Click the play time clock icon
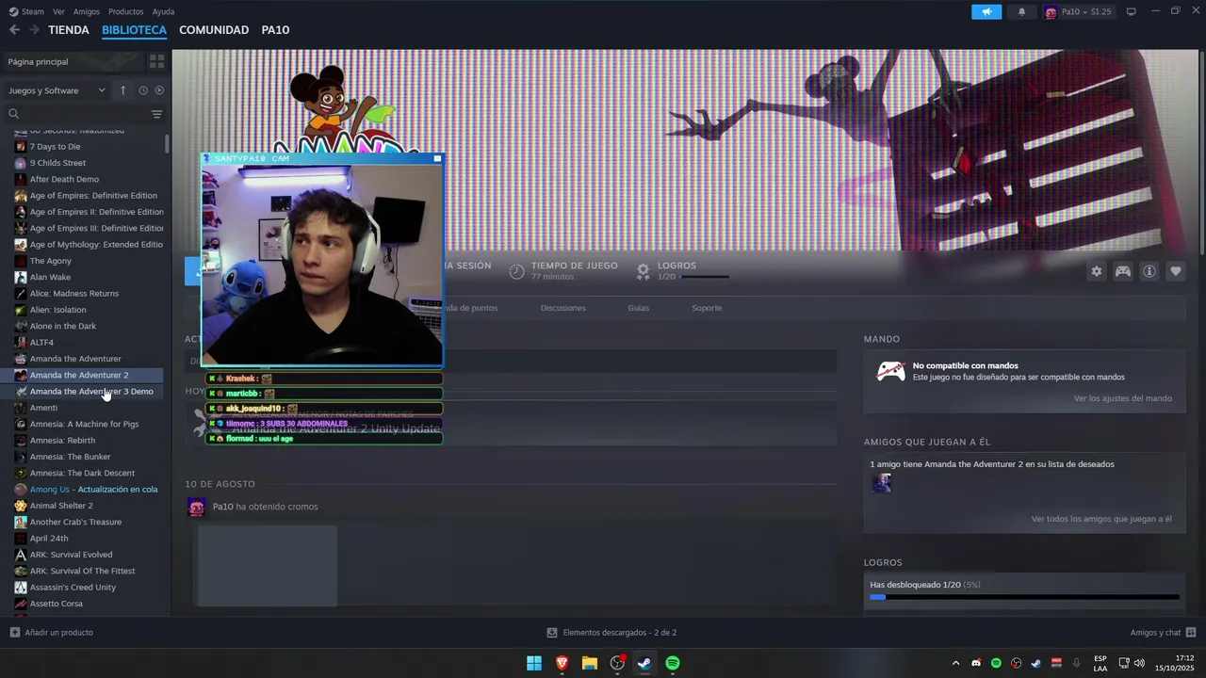This screenshot has width=1206, height=678. (x=516, y=271)
